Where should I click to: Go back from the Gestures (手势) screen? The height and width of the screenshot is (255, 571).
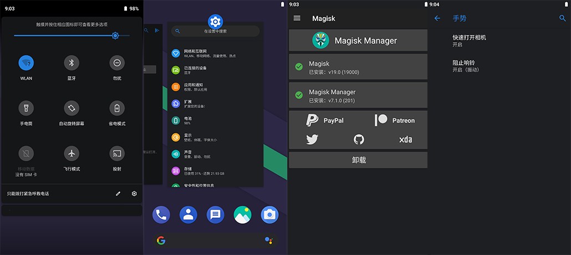click(x=437, y=18)
